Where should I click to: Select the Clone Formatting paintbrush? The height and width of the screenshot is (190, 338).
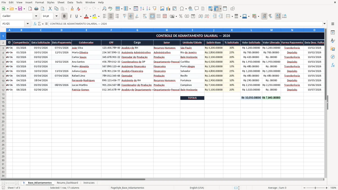72,9
